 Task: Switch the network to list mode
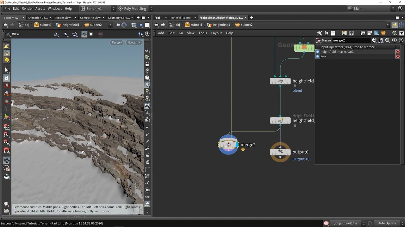333,33
